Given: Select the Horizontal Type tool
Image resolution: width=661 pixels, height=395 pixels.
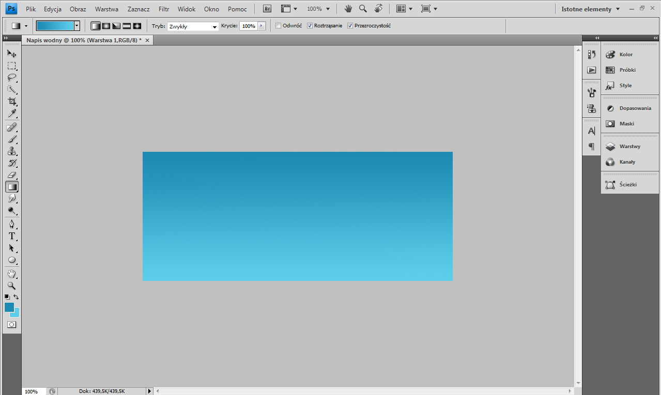Looking at the screenshot, I should (12, 236).
